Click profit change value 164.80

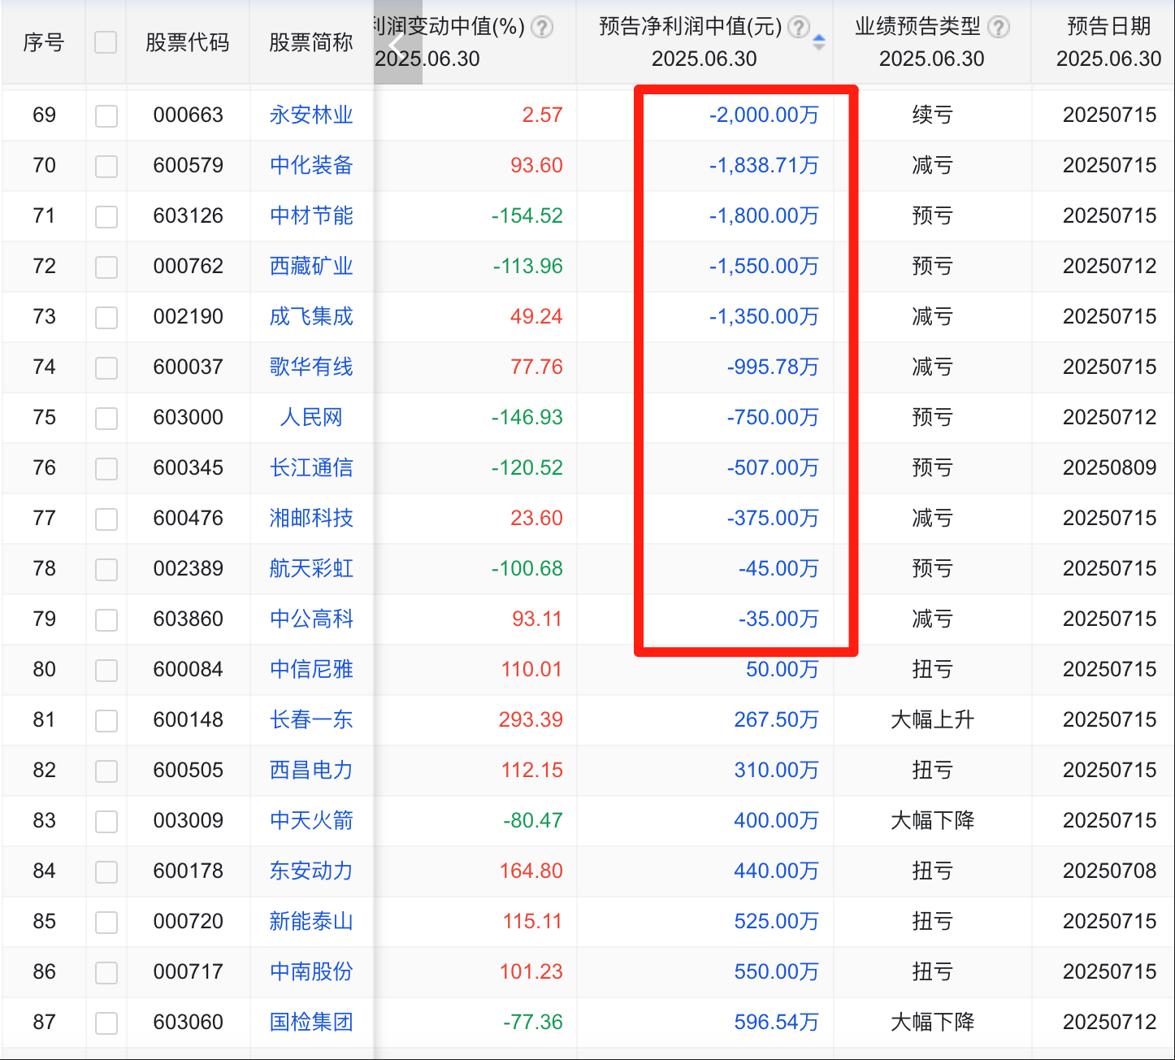point(531,871)
